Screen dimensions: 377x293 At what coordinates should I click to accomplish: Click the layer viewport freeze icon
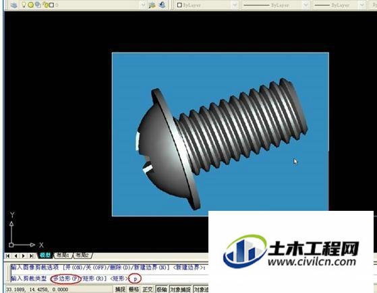pos(38,5)
